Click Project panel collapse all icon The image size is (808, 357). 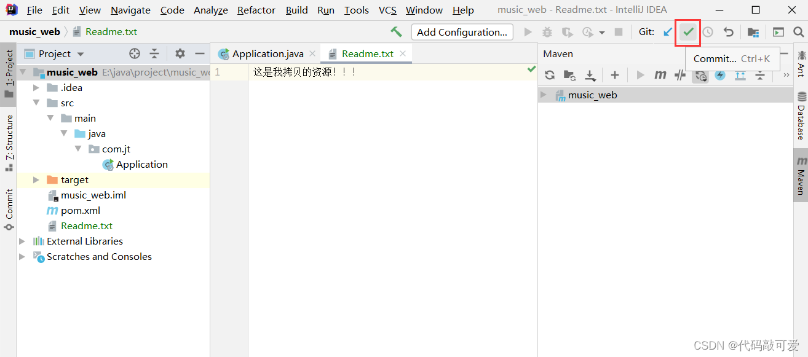pyautogui.click(x=154, y=53)
